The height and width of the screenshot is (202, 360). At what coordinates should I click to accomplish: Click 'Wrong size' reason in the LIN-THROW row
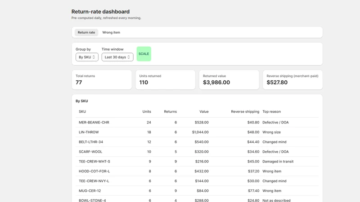pyautogui.click(x=271, y=132)
